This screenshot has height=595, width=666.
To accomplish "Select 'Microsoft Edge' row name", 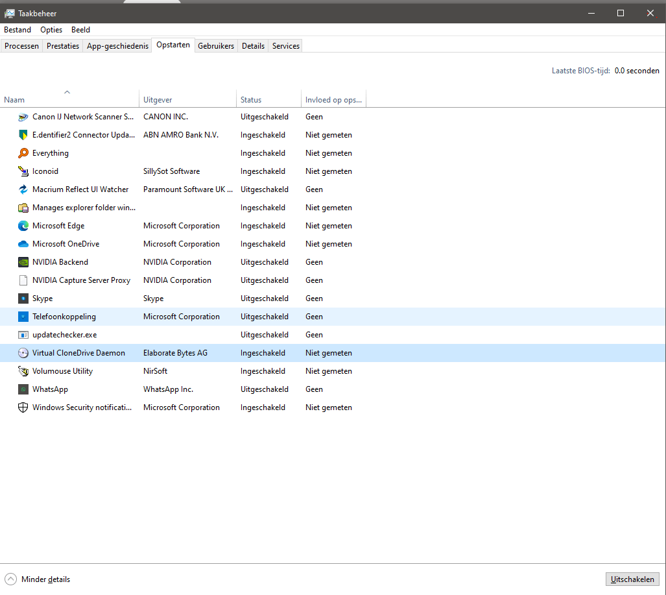I will tap(58, 226).
